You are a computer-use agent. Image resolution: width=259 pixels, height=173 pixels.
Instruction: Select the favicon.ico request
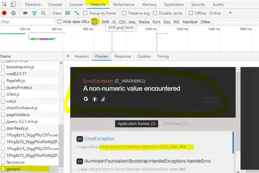(29, 162)
